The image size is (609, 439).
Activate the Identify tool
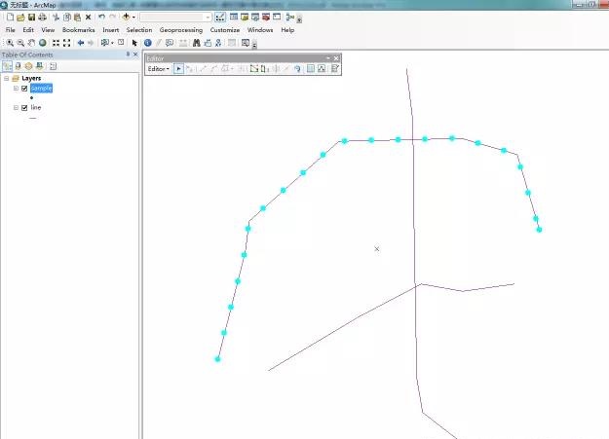click(147, 43)
